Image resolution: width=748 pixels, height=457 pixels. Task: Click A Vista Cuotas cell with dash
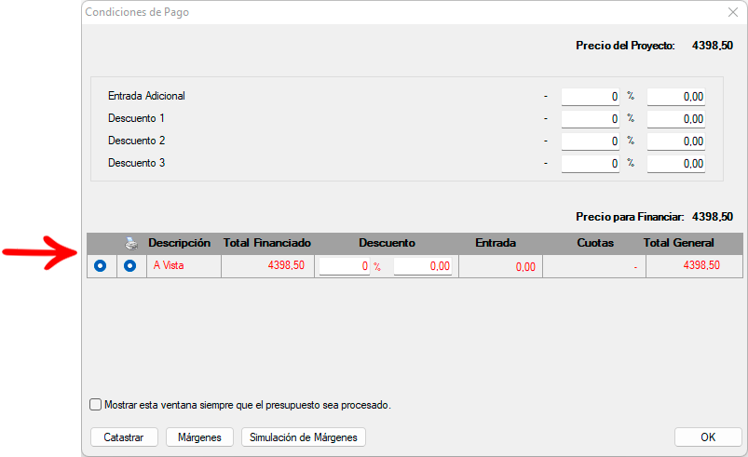click(594, 266)
